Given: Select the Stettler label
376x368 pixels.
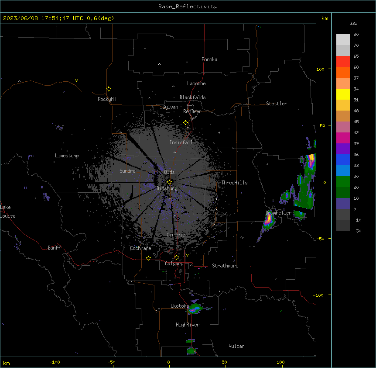Looking at the screenshot, I should 277,104.
